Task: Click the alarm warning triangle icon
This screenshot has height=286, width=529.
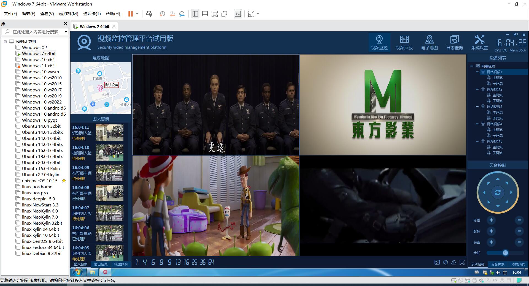Action: [x=454, y=262]
